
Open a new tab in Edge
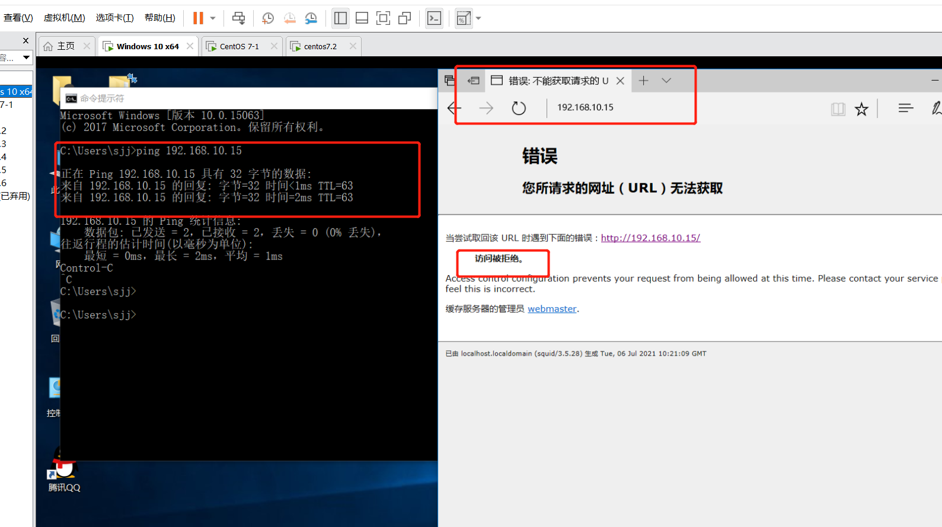tap(644, 81)
